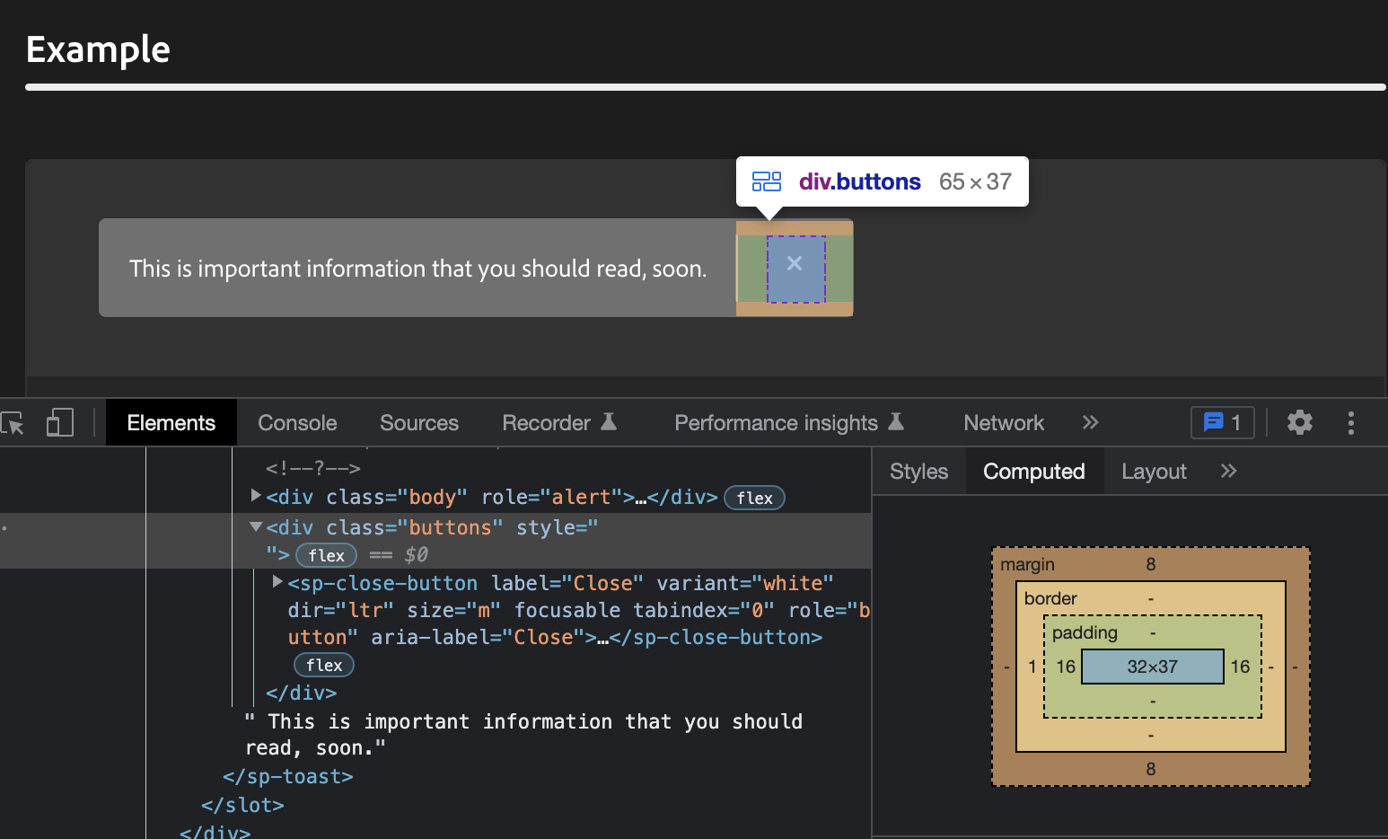Click the box model padding label
Viewport: 1388px width, 839px height.
(x=1085, y=632)
